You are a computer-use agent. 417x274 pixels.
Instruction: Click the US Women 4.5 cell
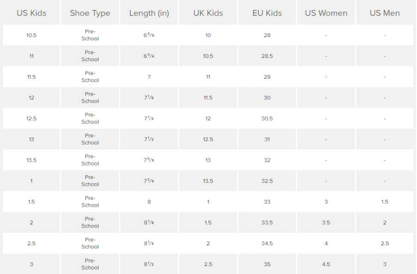(x=326, y=264)
